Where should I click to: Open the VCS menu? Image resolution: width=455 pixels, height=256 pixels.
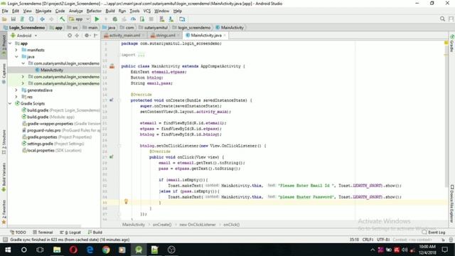coord(147,11)
